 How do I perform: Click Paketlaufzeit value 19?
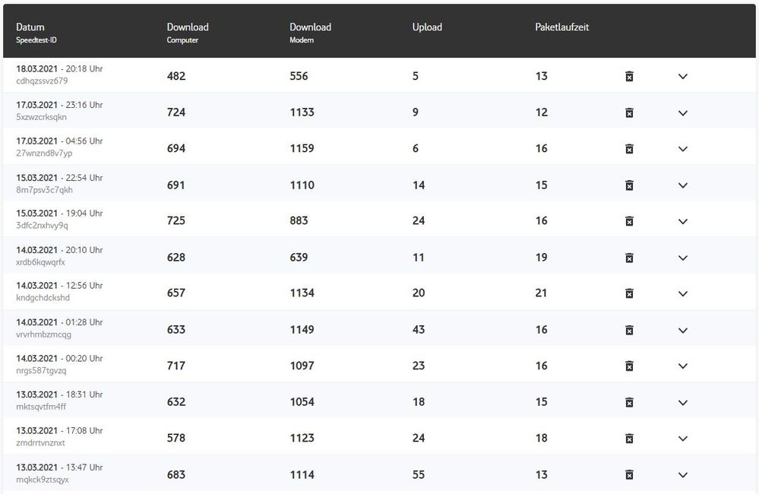click(541, 257)
